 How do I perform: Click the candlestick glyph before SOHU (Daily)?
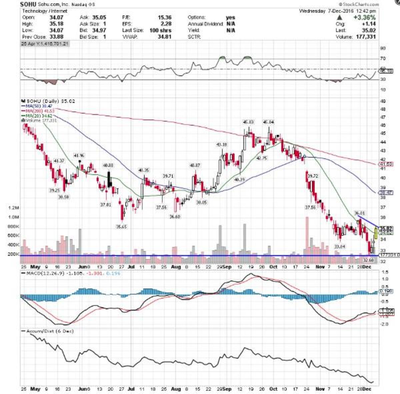click(23, 101)
